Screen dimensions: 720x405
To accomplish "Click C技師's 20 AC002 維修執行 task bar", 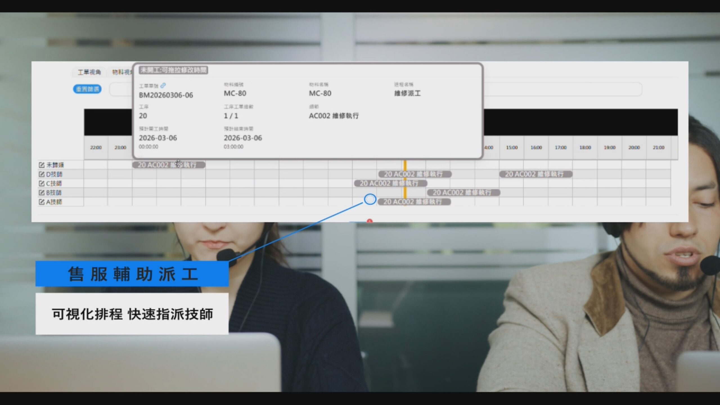I will pos(390,183).
